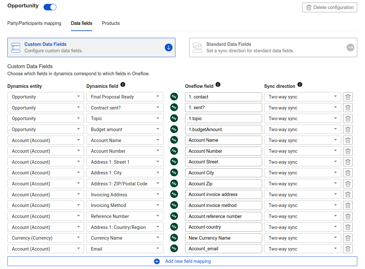
Task: Expand the Budget amount field dropdown
Action: [x=125, y=129]
